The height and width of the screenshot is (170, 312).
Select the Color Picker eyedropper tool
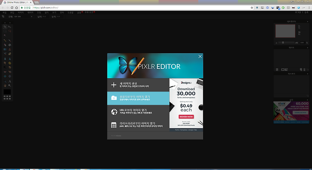click(5, 81)
